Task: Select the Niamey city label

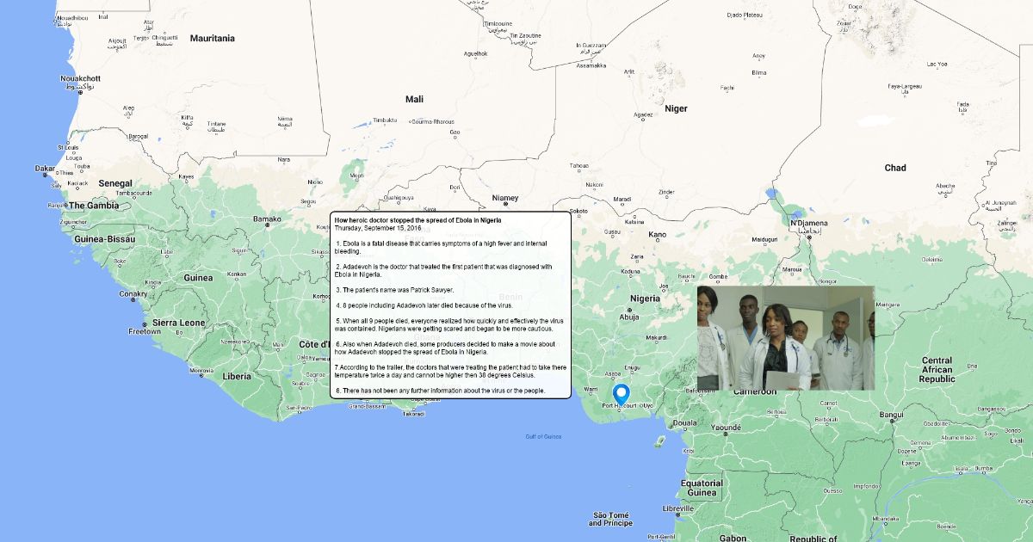Action: click(505, 199)
